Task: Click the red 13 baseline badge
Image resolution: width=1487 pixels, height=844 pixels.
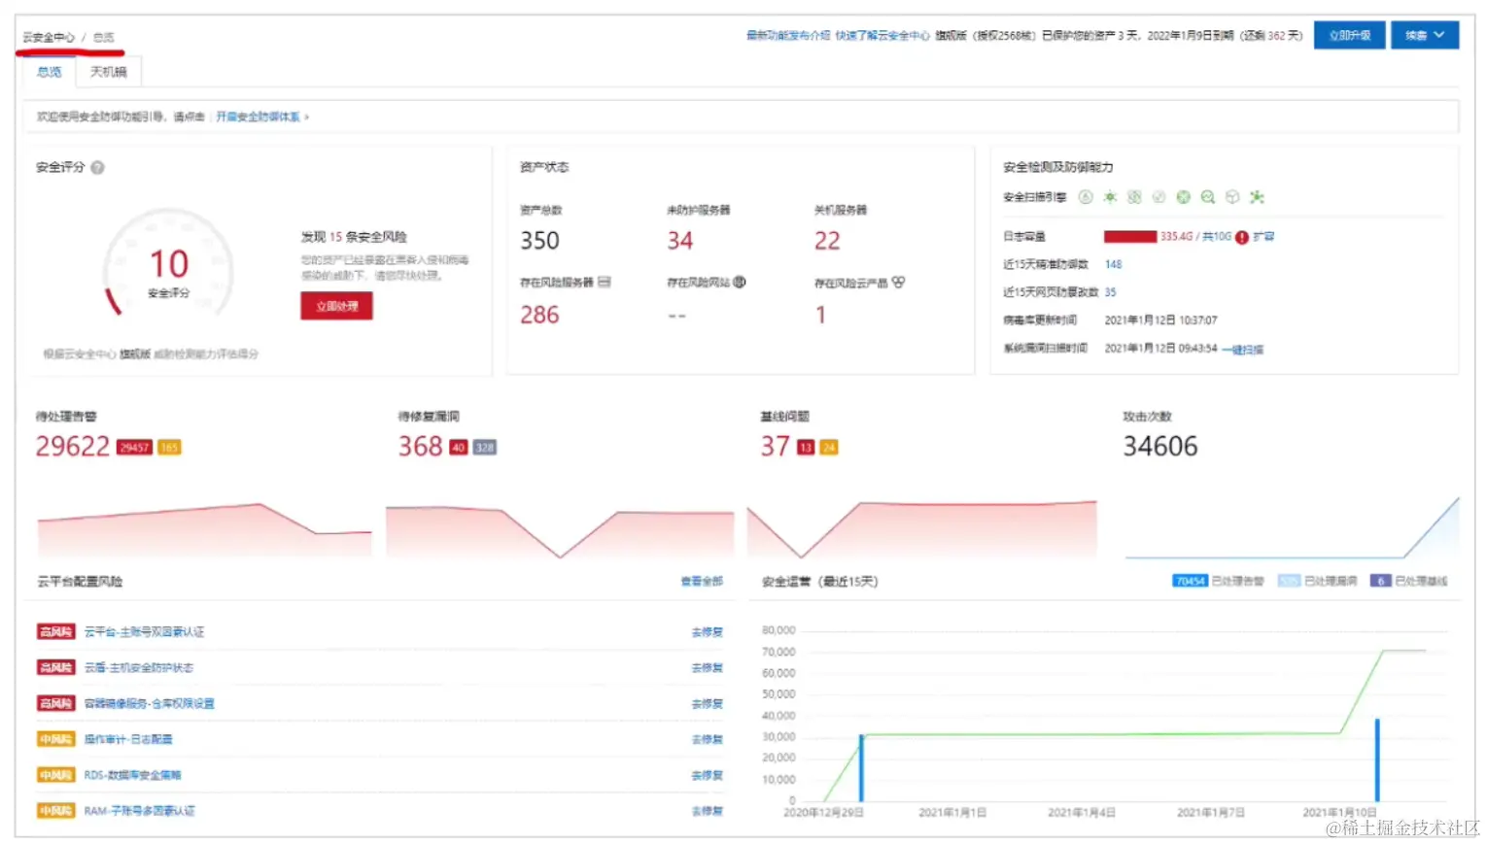Action: pos(806,448)
